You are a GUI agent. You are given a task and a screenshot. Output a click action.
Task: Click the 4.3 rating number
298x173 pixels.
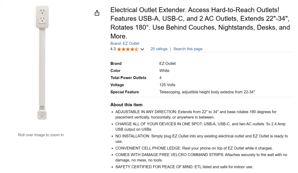coord(113,49)
